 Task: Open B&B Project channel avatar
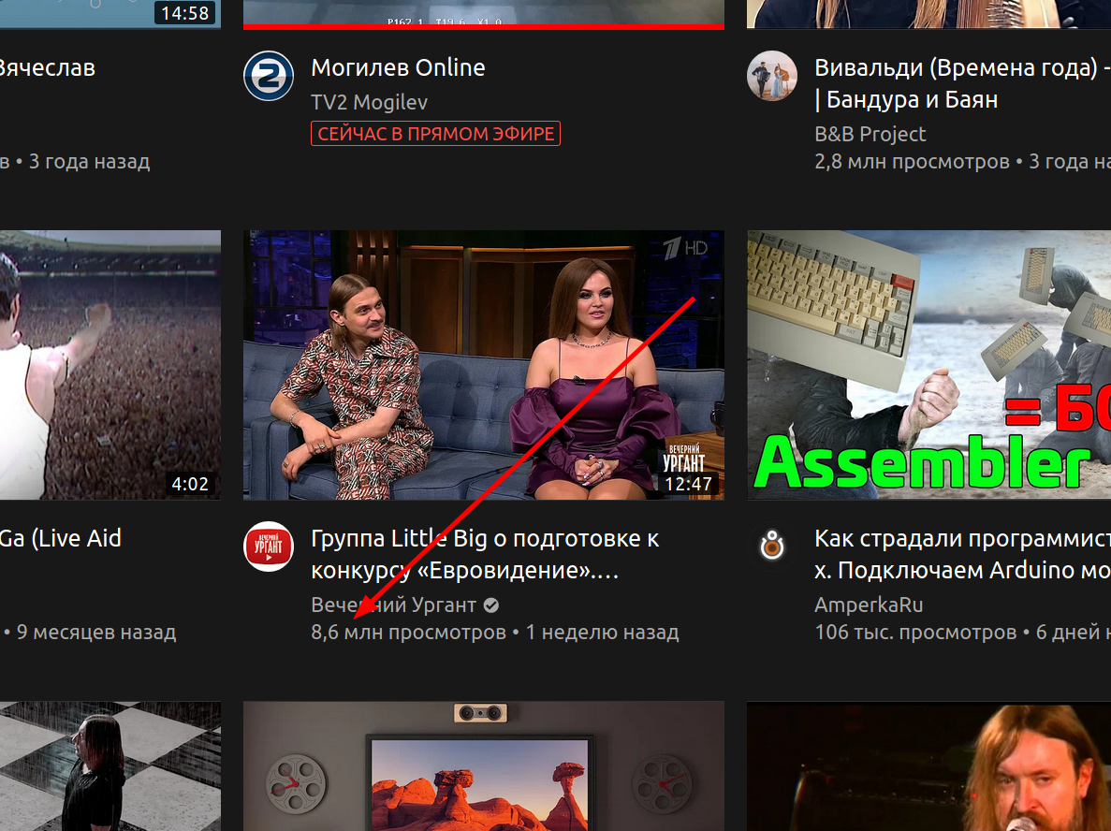[772, 76]
